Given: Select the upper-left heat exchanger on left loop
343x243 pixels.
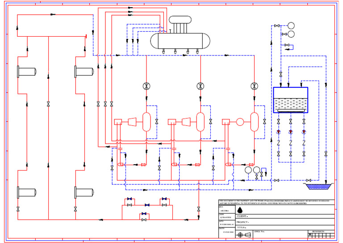Looking at the screenshot, I should [27, 72].
